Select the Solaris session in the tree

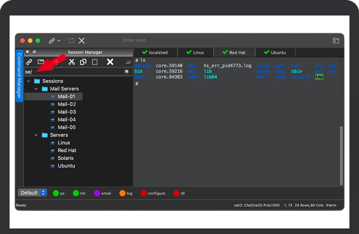66,158
